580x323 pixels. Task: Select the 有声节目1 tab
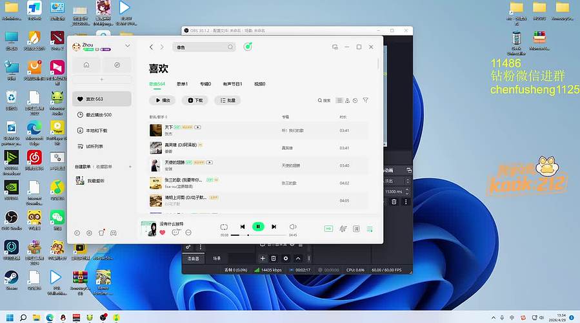tap(232, 84)
